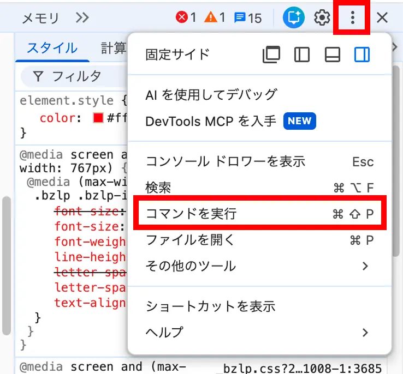Click the line-height property
Screen dimensions: 403x374
click(90, 257)
